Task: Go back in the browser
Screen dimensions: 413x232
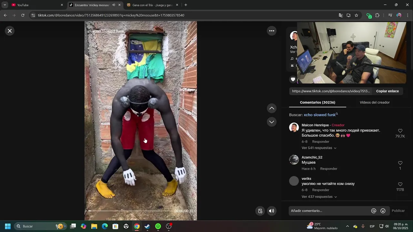Action: pos(5,15)
